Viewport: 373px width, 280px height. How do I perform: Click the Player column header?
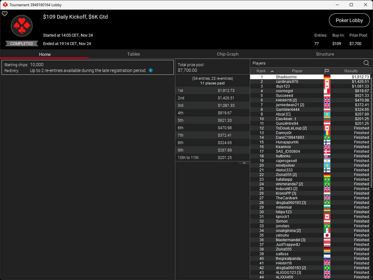[x=297, y=71]
